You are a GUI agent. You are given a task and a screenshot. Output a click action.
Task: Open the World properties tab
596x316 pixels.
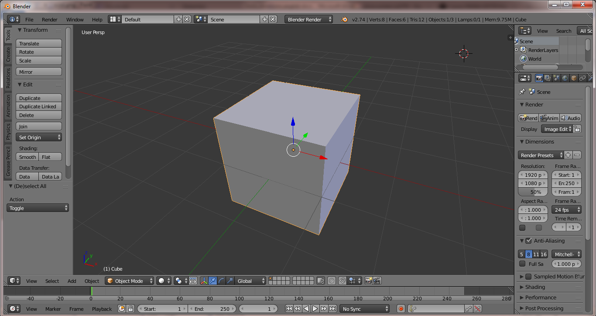(x=565, y=78)
